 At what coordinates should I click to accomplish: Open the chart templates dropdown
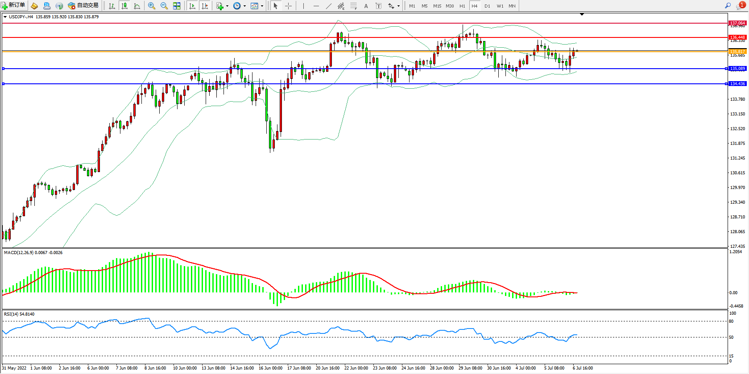pyautogui.click(x=257, y=6)
